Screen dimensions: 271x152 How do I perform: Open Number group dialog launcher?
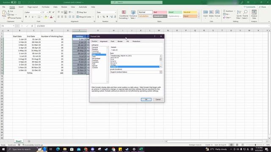coord(116,22)
